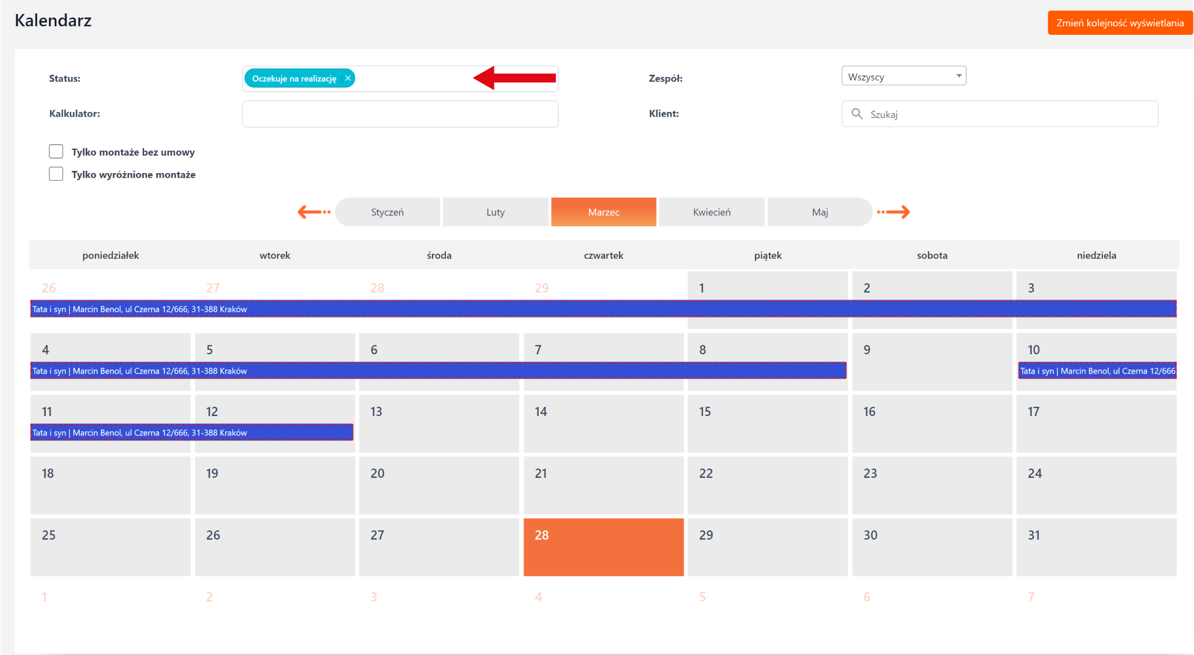
Task: Switch to the Kwiecień month tab
Action: 711,212
